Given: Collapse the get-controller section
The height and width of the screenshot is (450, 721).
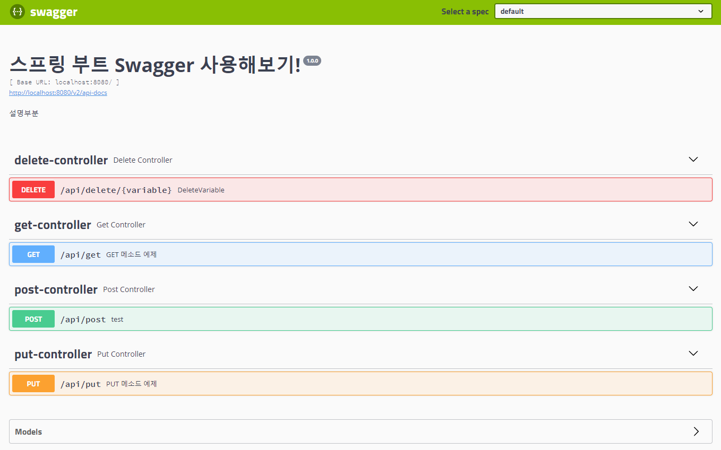Looking at the screenshot, I should pyautogui.click(x=693, y=224).
